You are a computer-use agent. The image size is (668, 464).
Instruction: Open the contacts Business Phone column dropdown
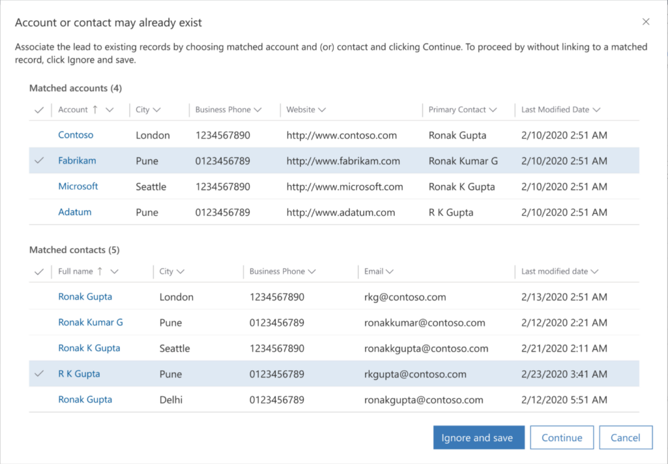click(x=312, y=272)
